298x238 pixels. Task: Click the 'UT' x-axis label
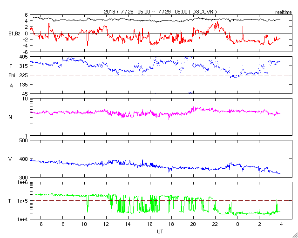(160, 231)
